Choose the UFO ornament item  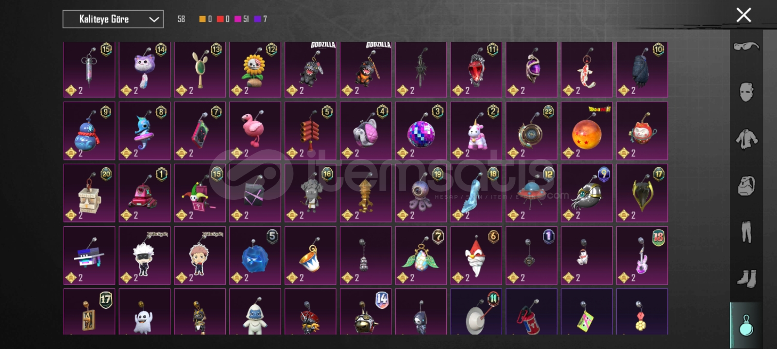click(x=531, y=193)
